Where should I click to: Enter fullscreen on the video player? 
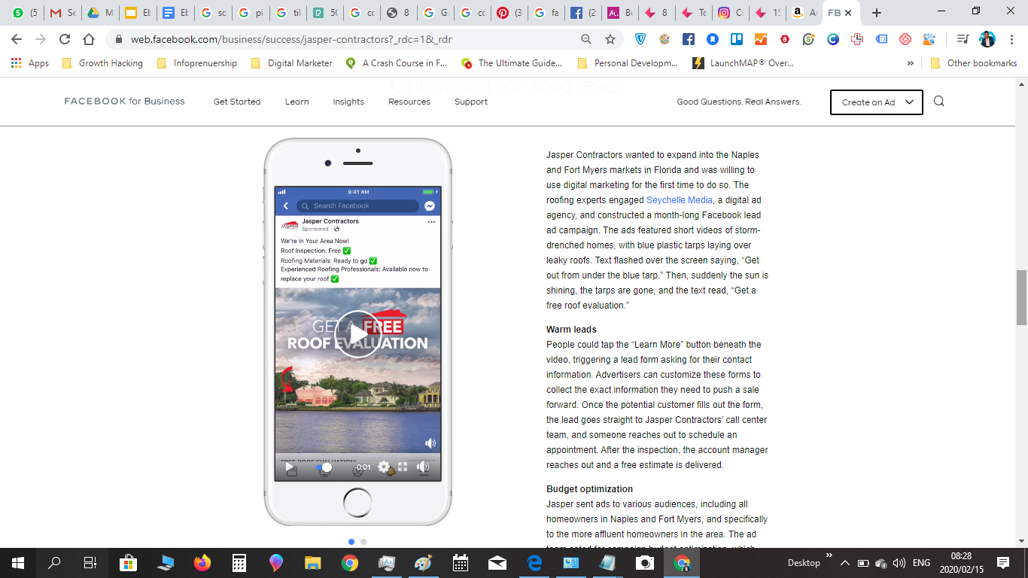(x=403, y=467)
